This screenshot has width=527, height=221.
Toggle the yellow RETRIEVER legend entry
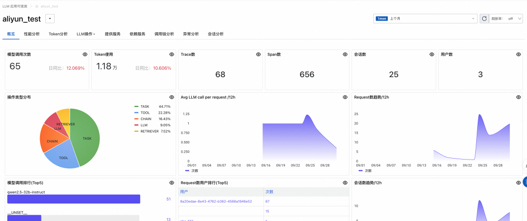tap(150, 131)
